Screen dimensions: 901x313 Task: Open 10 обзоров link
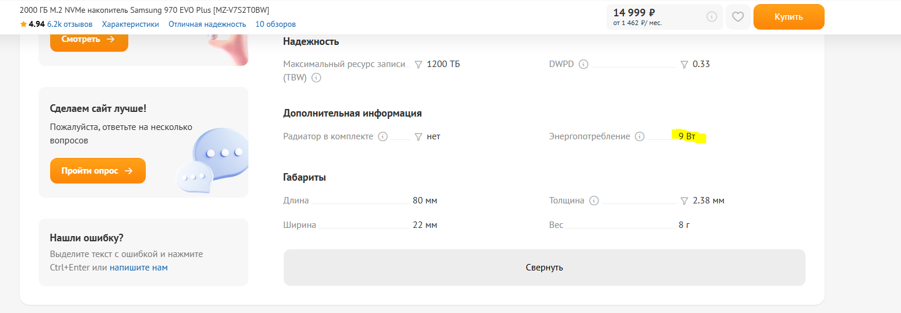pos(275,24)
